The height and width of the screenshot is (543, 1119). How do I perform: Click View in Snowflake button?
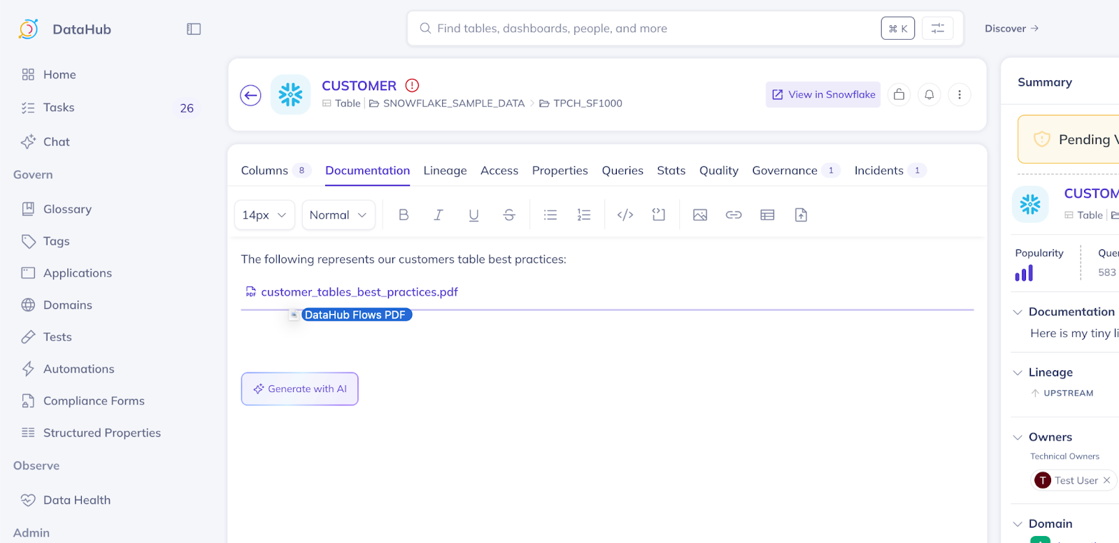823,94
